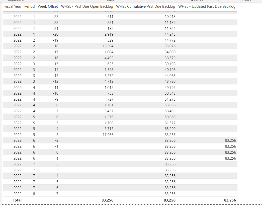Select the 39,198 cumulative cell

tap(170, 64)
